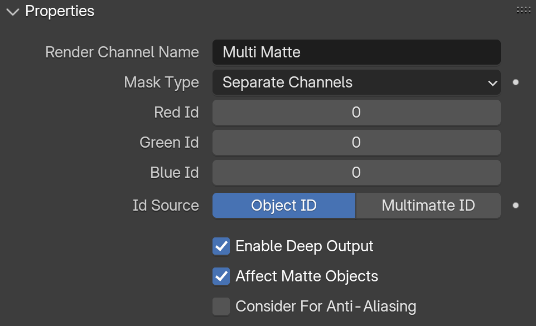Click the Properties panel title
Image resolution: width=536 pixels, height=326 pixels.
60,11
